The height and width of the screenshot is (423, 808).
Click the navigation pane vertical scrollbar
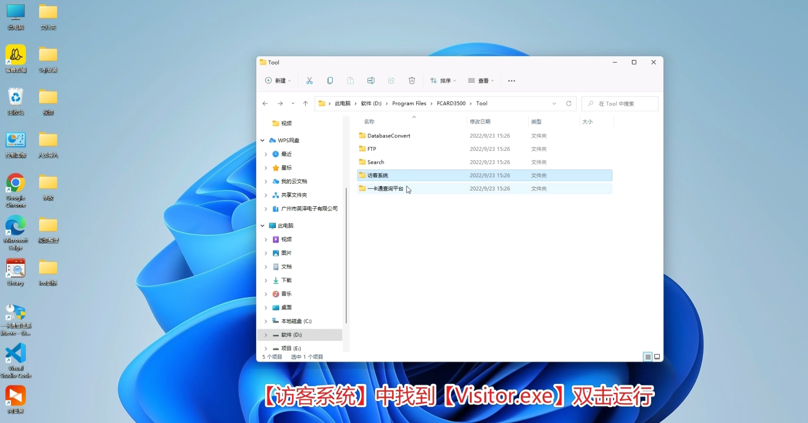[x=346, y=255]
